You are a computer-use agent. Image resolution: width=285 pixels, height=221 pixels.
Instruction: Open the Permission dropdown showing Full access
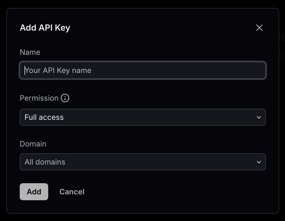click(143, 117)
